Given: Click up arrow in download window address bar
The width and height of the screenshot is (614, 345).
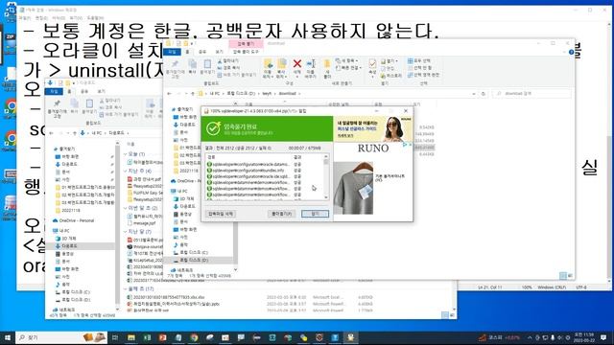Looking at the screenshot, I should click(193, 94).
